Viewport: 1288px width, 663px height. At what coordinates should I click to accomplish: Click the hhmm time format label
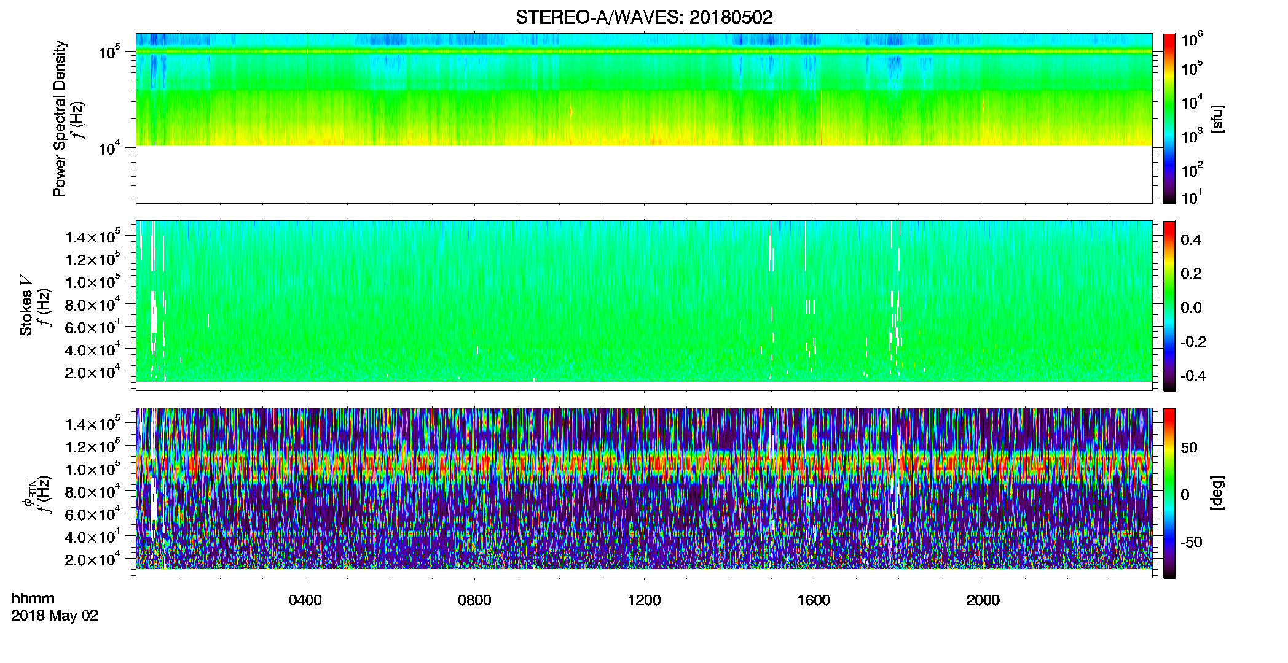click(x=33, y=599)
